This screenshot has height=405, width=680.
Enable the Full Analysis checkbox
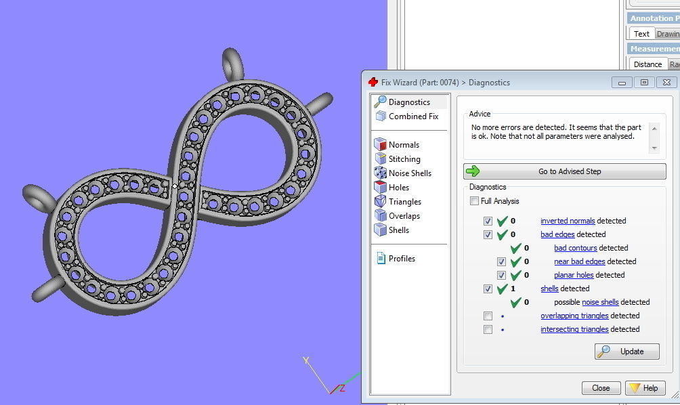coord(474,201)
